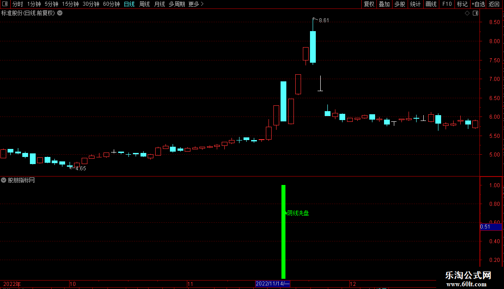504x289 pixels.
Task: Click the 1.00 indicator axis label
Action: pos(494,185)
